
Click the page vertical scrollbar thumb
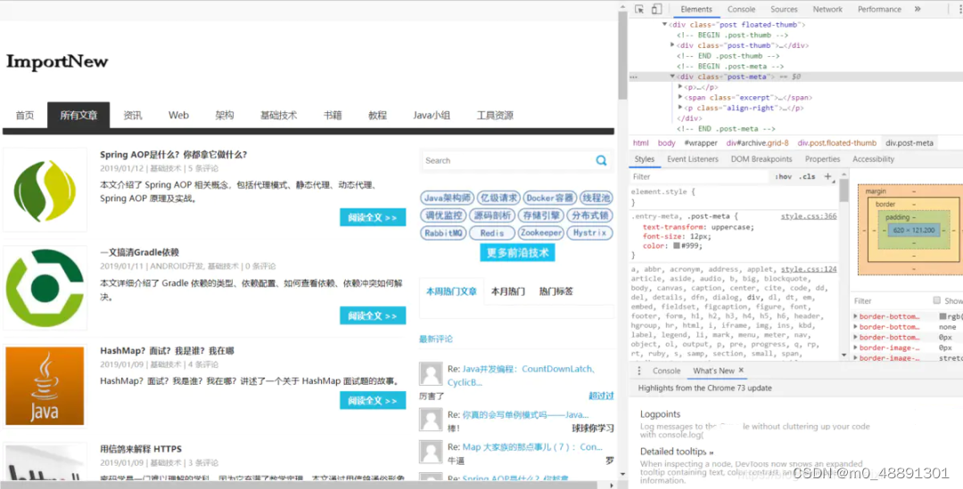point(622,55)
